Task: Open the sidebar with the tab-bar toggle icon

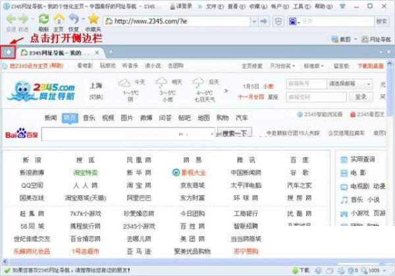Action: pyautogui.click(x=8, y=52)
